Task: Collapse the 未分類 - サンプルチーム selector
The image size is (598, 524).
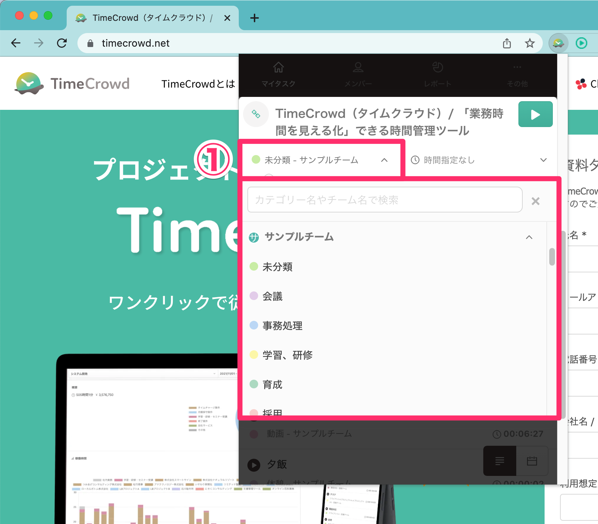Action: coord(385,160)
